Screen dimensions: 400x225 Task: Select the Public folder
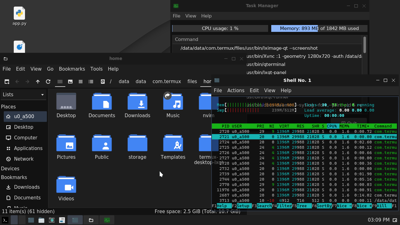(102, 147)
